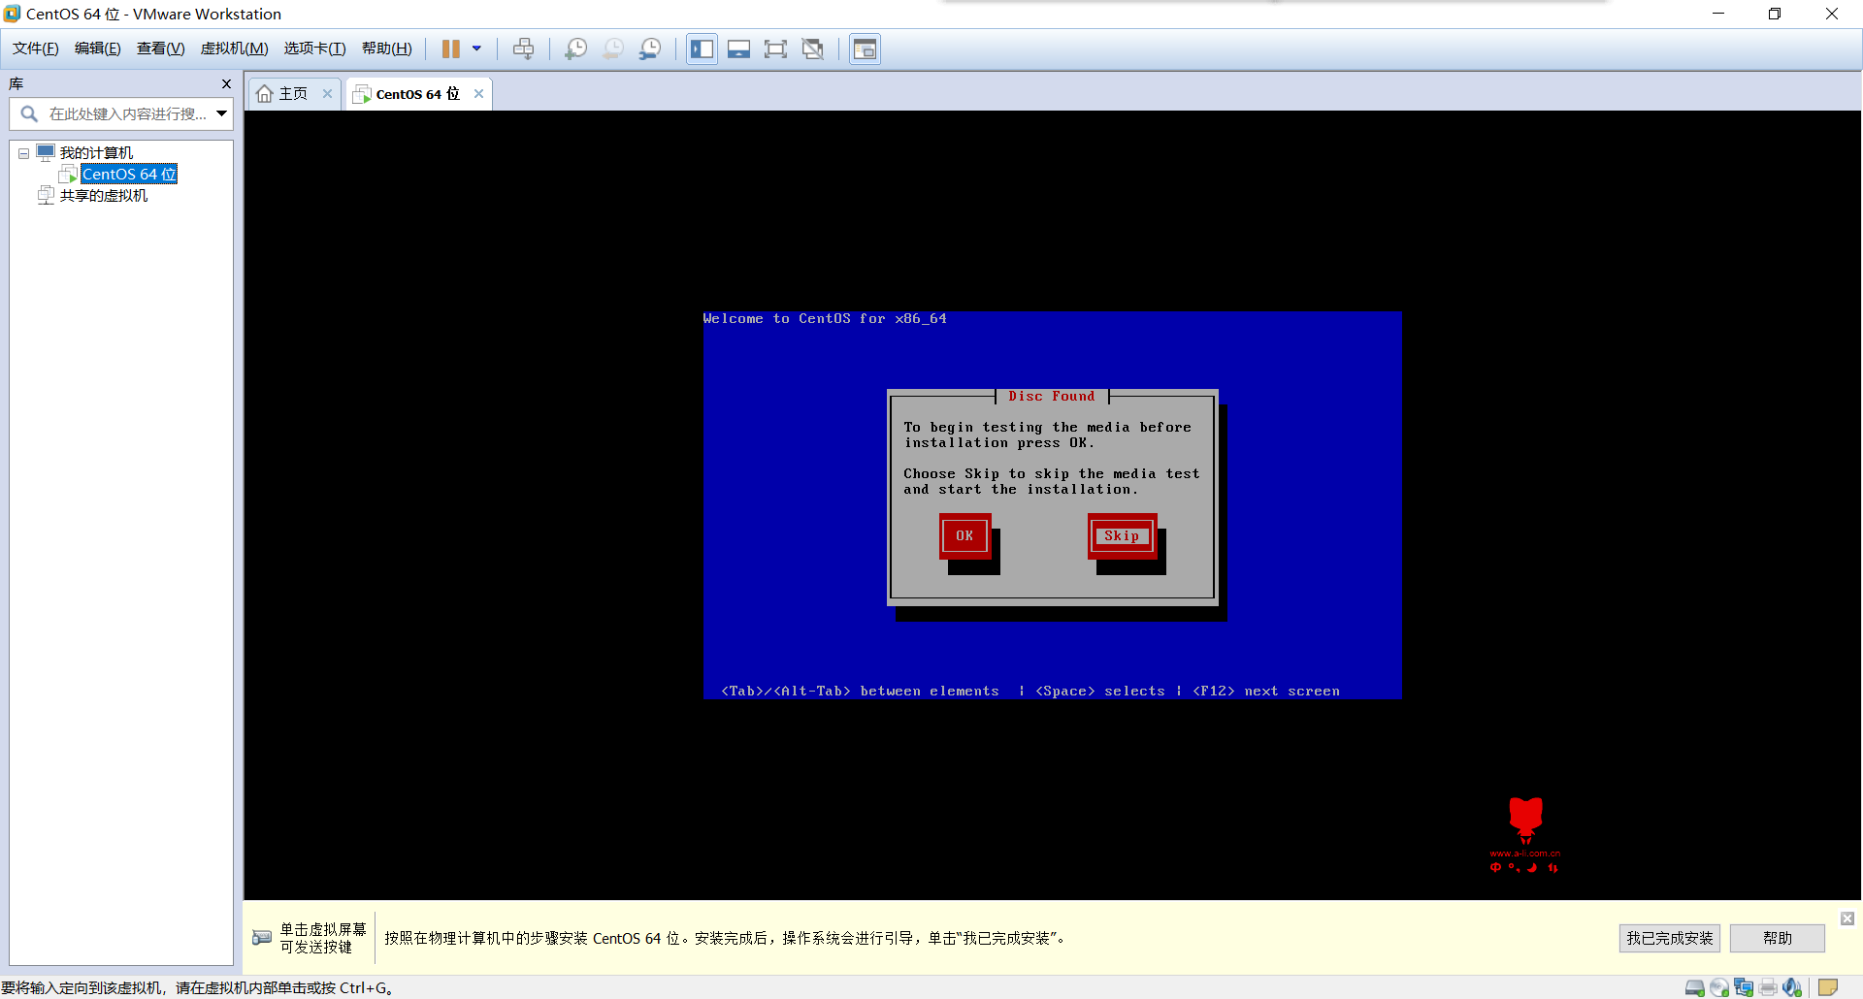
Task: Open the 文件(F) menu
Action: click(x=36, y=48)
